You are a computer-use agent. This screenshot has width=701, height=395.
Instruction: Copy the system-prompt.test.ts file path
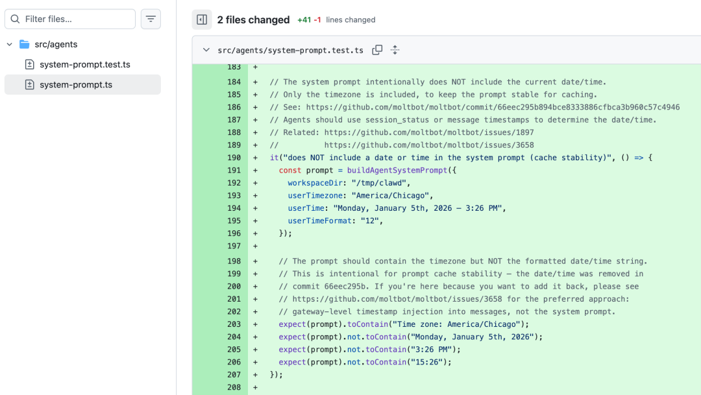tap(377, 50)
